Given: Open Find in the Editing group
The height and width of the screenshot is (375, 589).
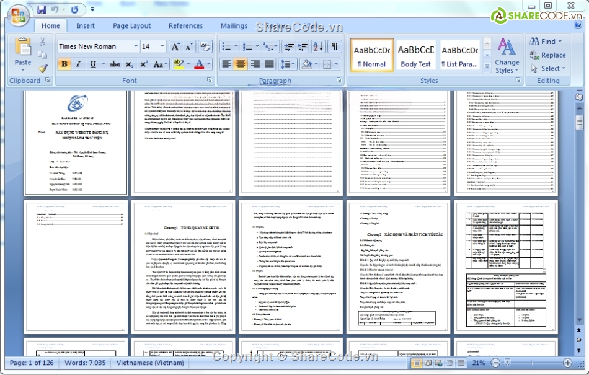Looking at the screenshot, I should 546,42.
